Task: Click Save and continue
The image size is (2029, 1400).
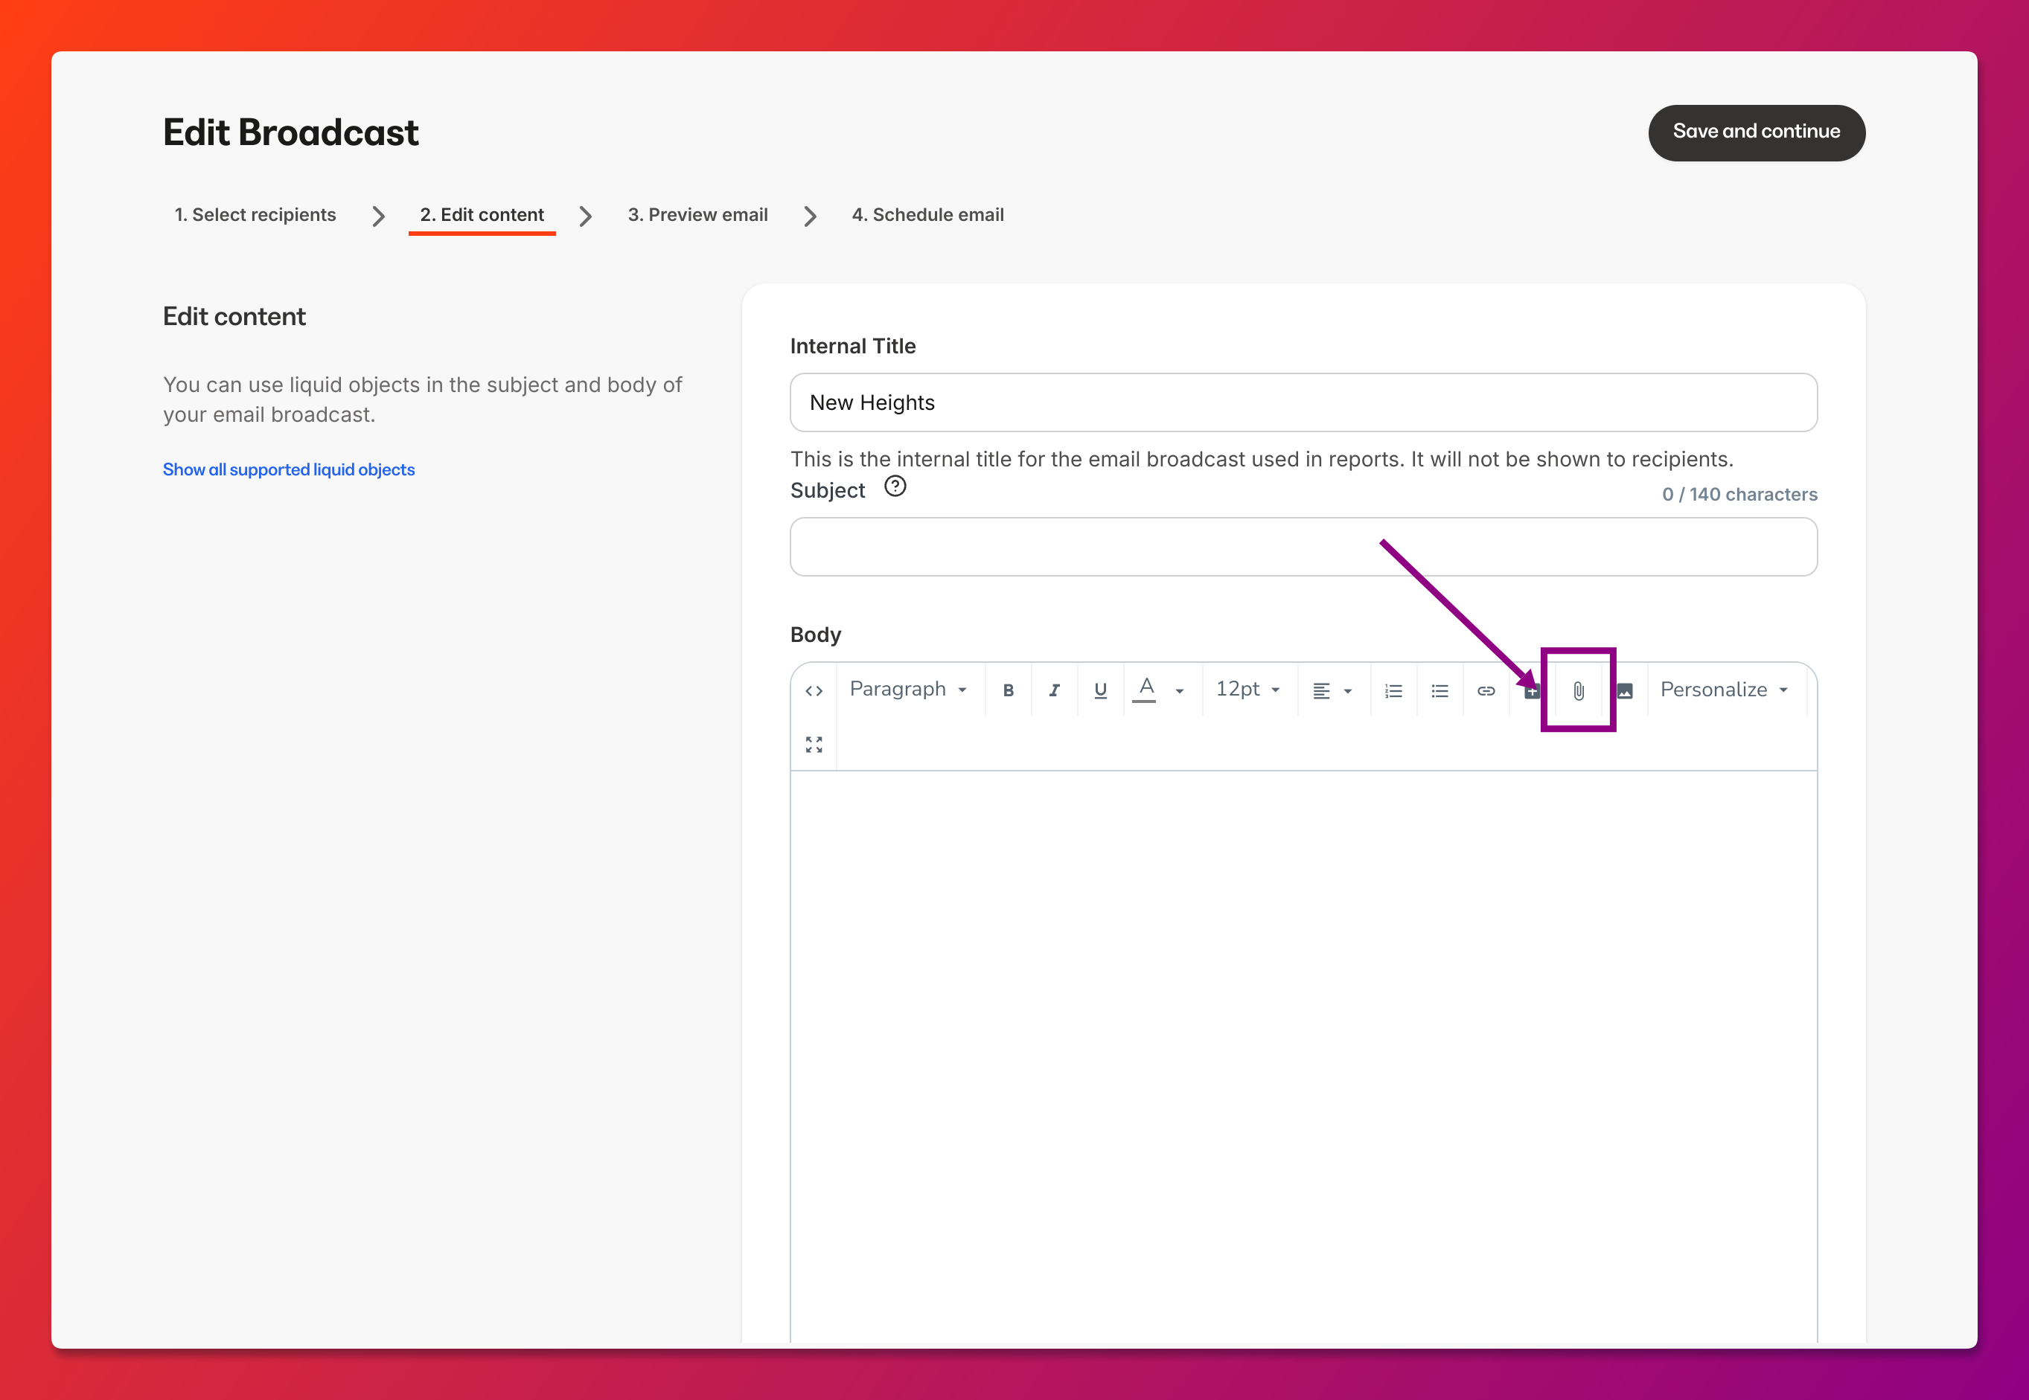Action: pyautogui.click(x=1756, y=132)
